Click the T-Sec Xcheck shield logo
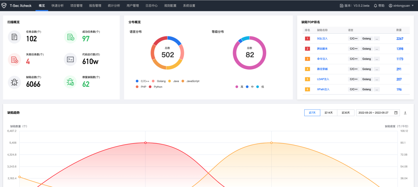This screenshot has height=187, width=418. 4,5
